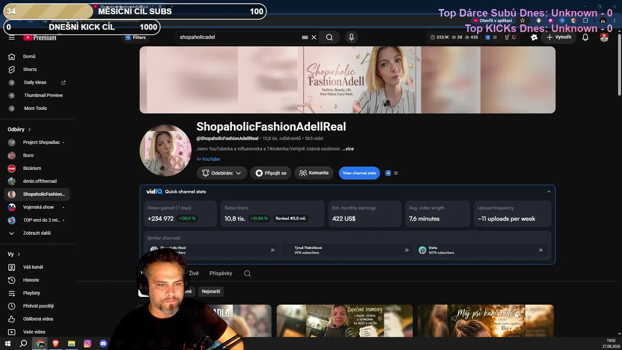Image resolution: width=622 pixels, height=350 pixels.
Task: Open the Zapečené brambory video thumbnail
Action: tap(345, 321)
